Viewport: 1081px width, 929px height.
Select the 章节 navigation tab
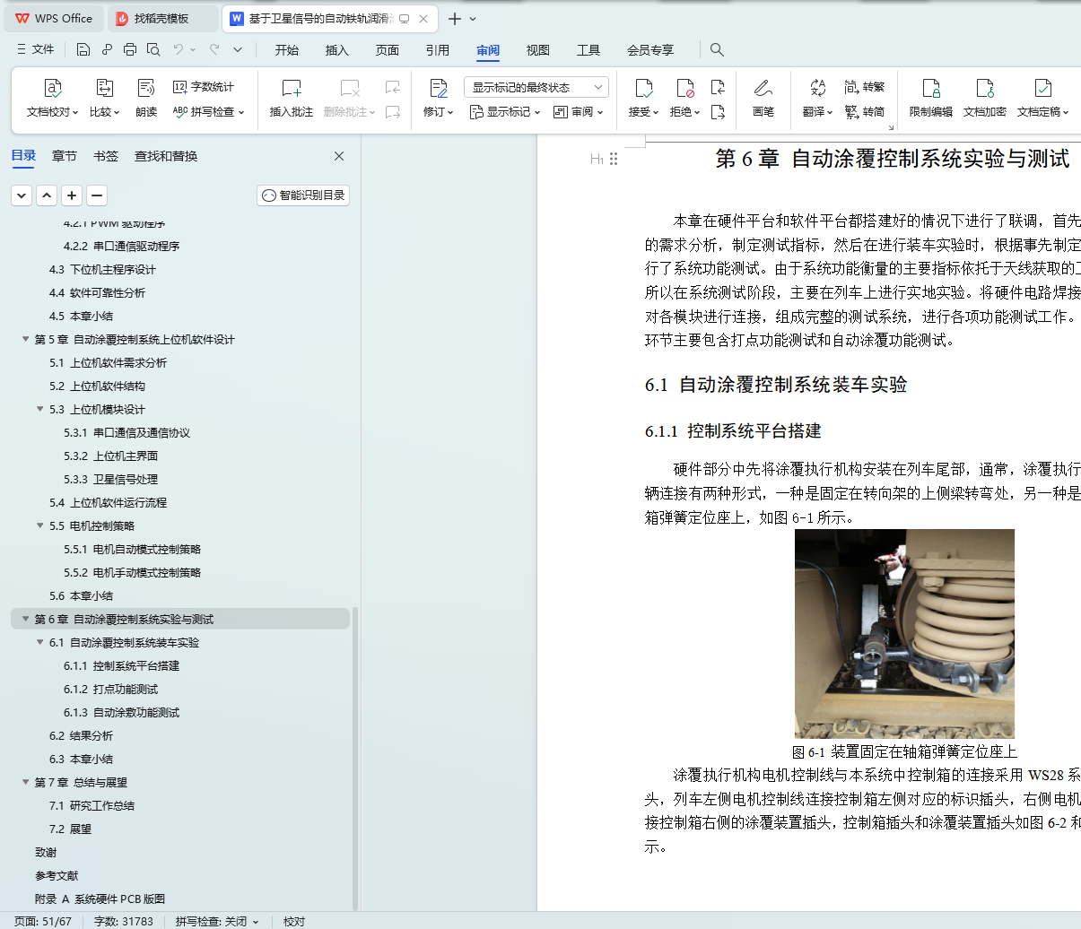pyautogui.click(x=65, y=156)
